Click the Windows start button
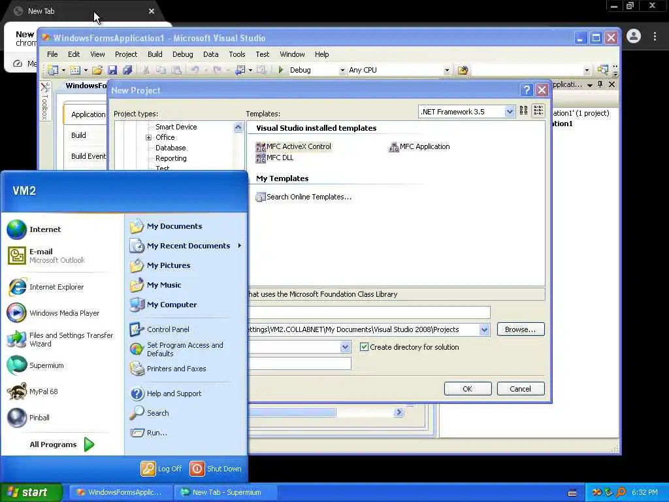 [x=30, y=492]
